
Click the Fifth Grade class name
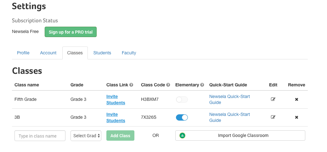pyautogui.click(x=25, y=99)
